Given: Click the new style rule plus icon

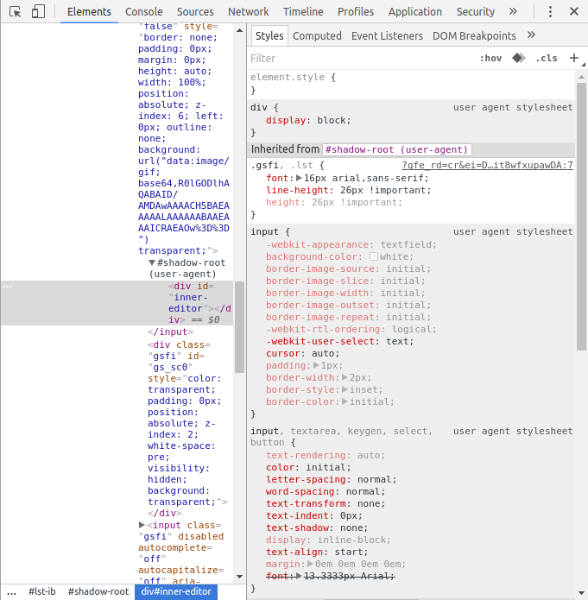Looking at the screenshot, I should [574, 58].
